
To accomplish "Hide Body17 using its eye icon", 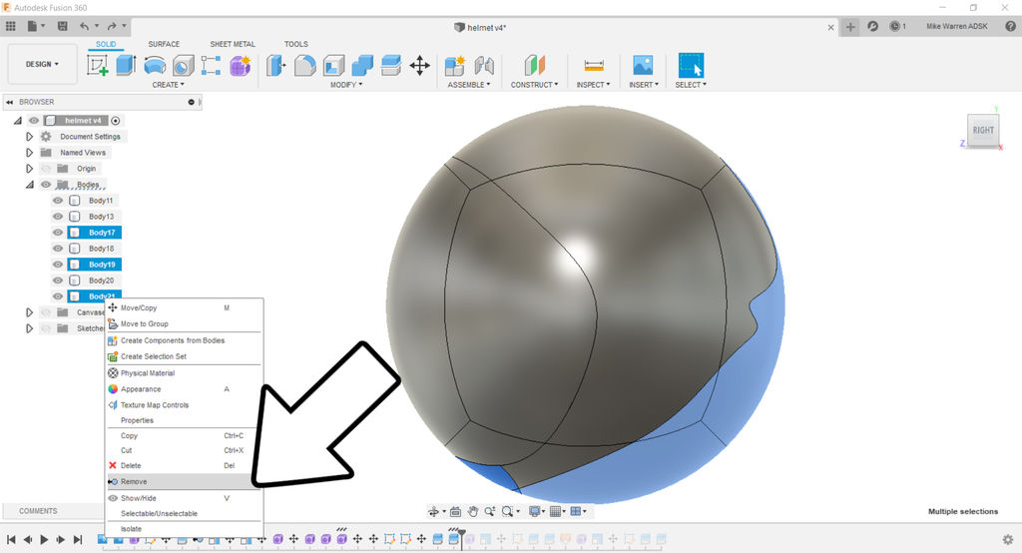I will click(58, 233).
